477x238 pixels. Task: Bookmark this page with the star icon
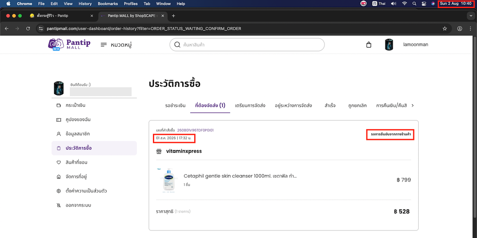pos(445,28)
